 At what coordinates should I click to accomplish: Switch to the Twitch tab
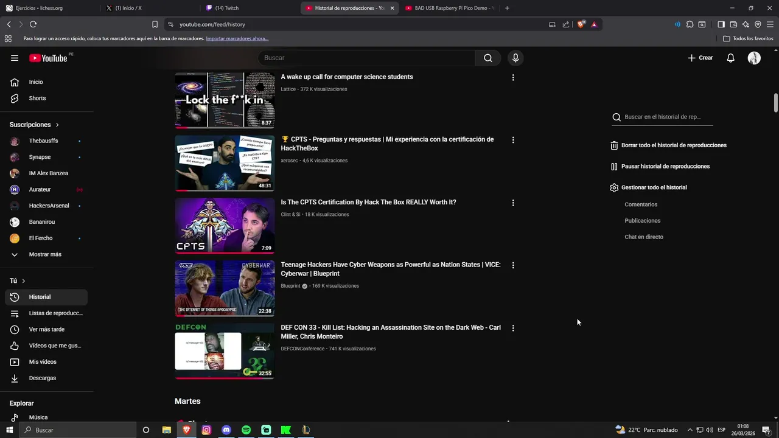click(x=250, y=8)
